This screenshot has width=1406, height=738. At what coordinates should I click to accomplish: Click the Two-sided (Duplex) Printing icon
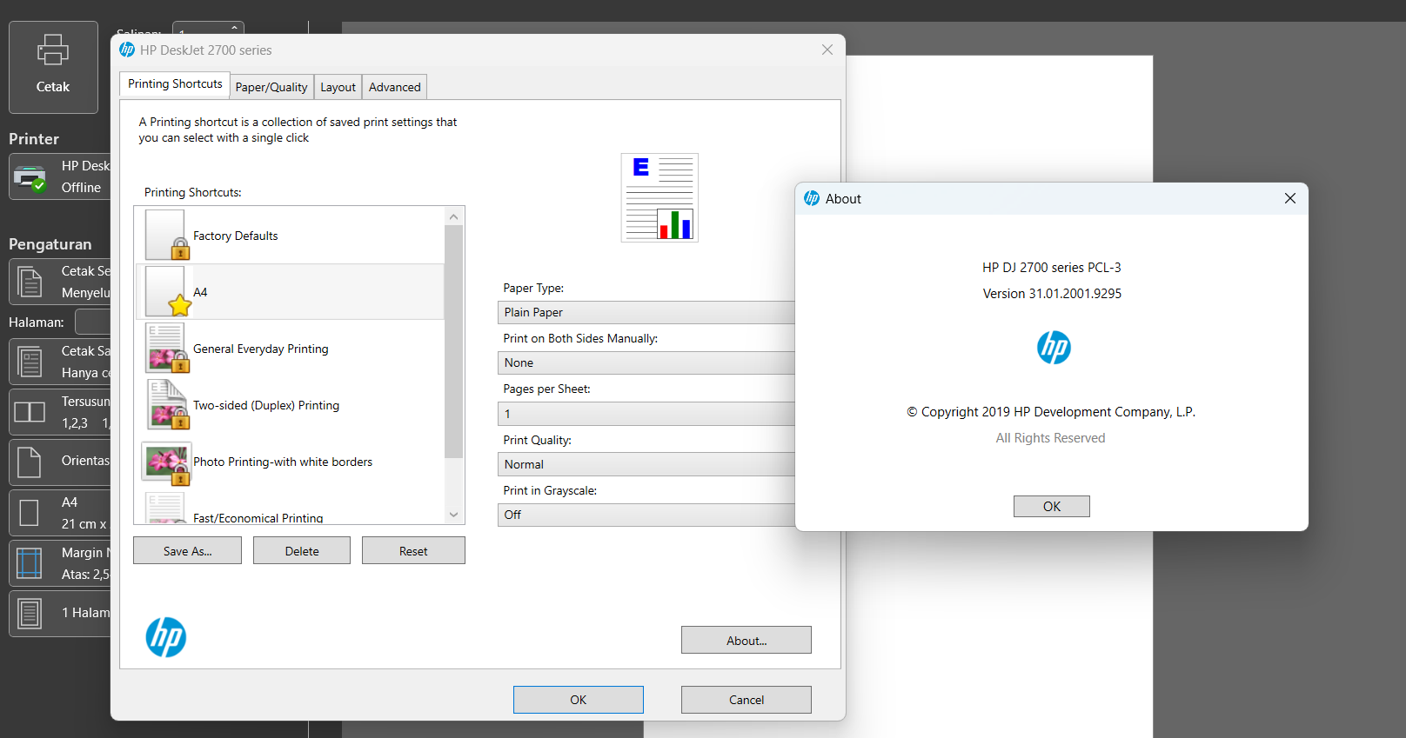tap(167, 404)
